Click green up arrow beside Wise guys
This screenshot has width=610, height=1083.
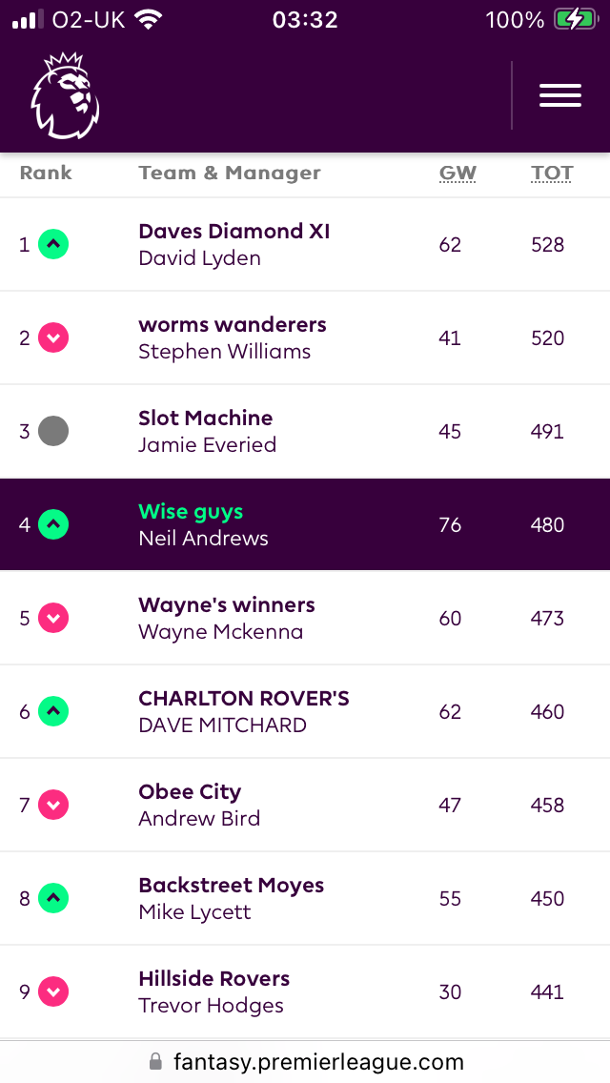tap(53, 525)
